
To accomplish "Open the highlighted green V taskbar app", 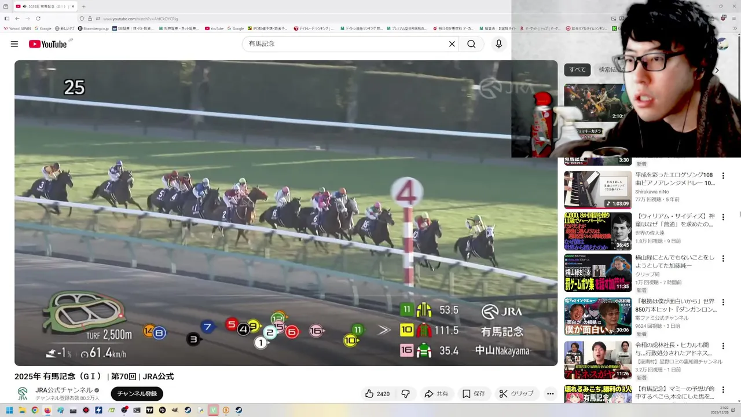I will pyautogui.click(x=213, y=410).
